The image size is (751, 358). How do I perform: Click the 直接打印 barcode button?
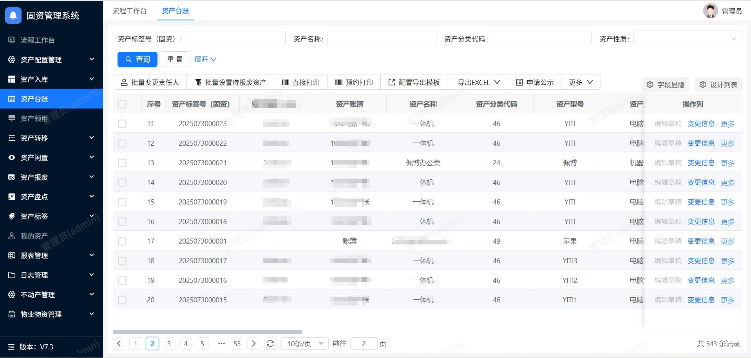[x=300, y=82]
